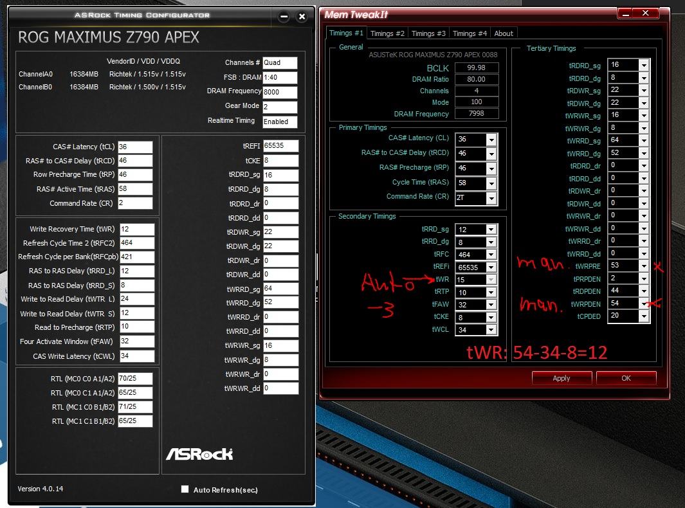Viewport: 685px width, 508px height.
Task: Open the Command Rate (CR) dropdown in Mem TweakIt
Action: tap(491, 198)
